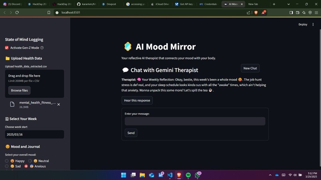Open the browser hamburger menu
The width and height of the screenshot is (321, 180).
coord(316,12)
